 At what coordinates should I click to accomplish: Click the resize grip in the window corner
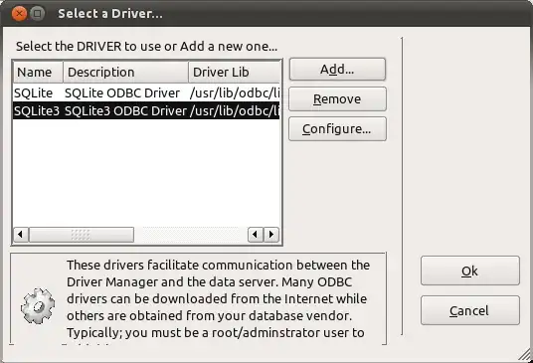tap(525, 355)
